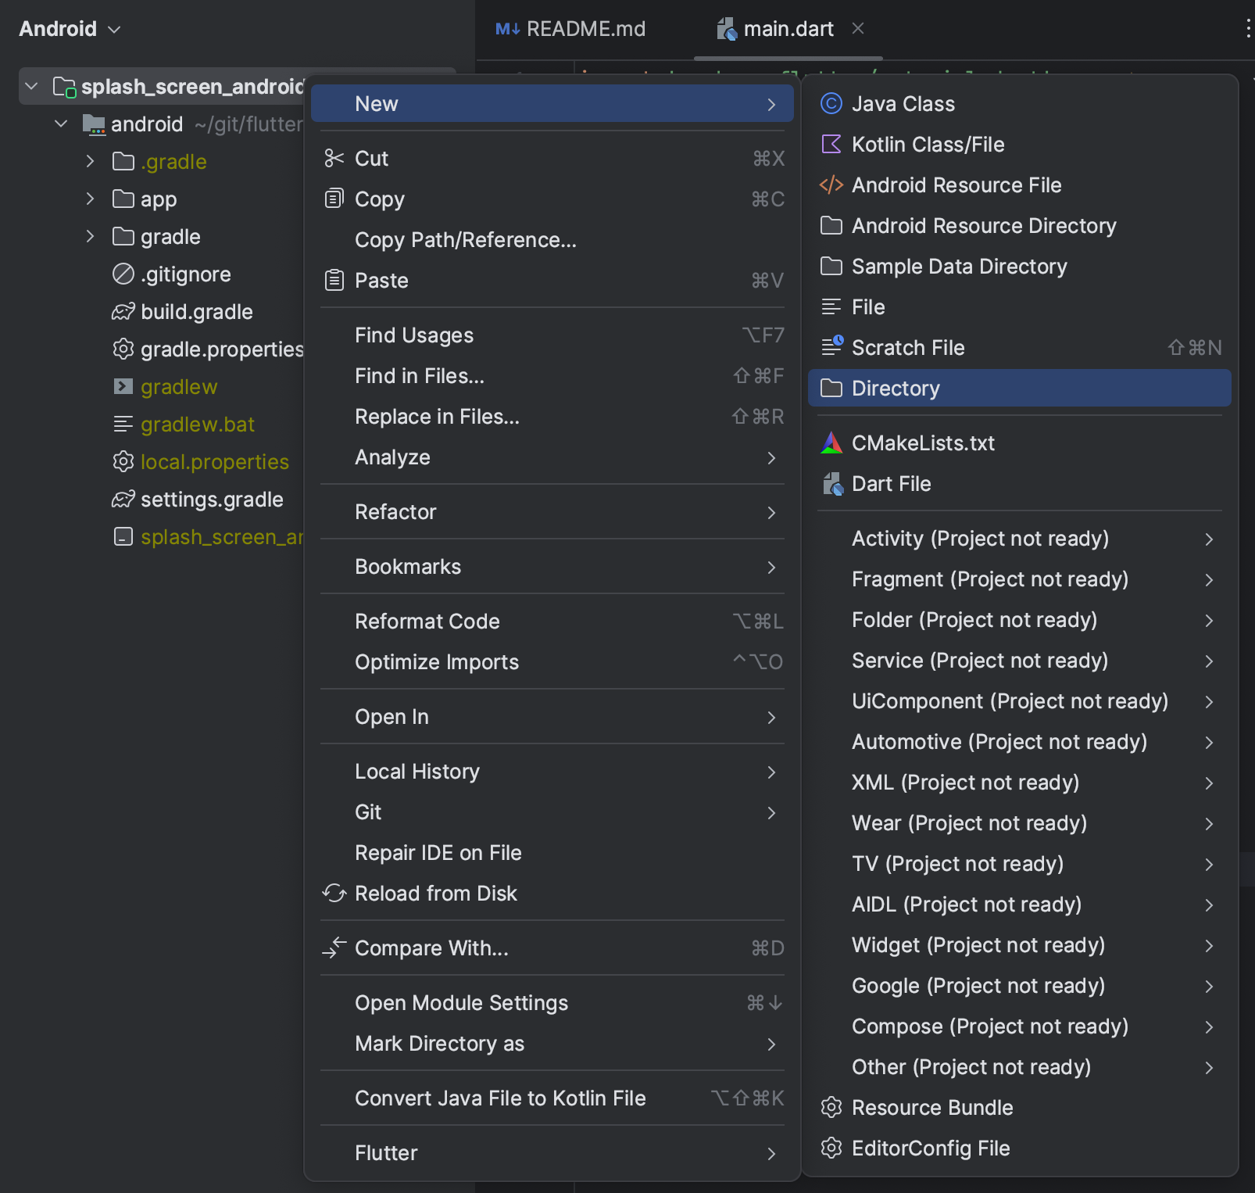
Task: Click the build.gradle elephant icon
Action: point(123,312)
